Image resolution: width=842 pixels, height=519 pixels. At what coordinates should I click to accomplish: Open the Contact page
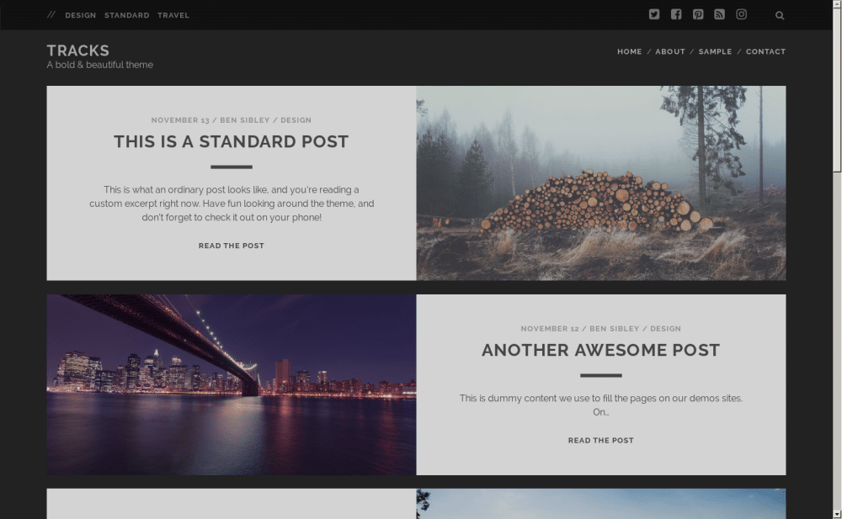click(765, 51)
